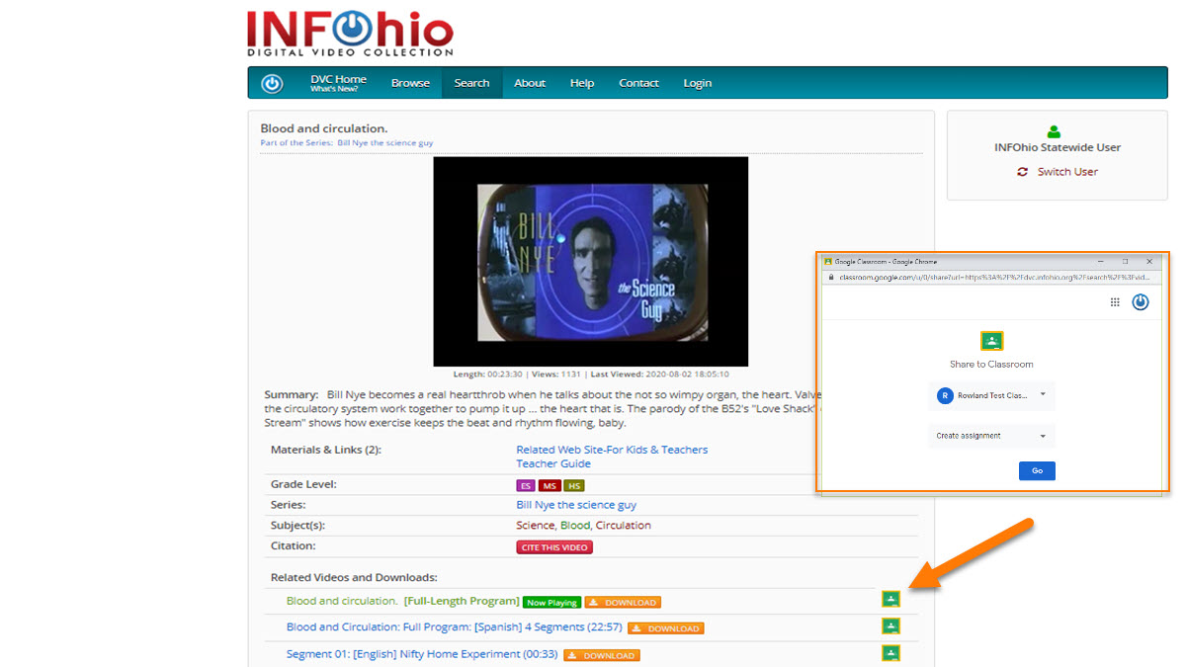Click the lock icon in popup address bar
Screen dimensions: 1186x667
pos(831,278)
